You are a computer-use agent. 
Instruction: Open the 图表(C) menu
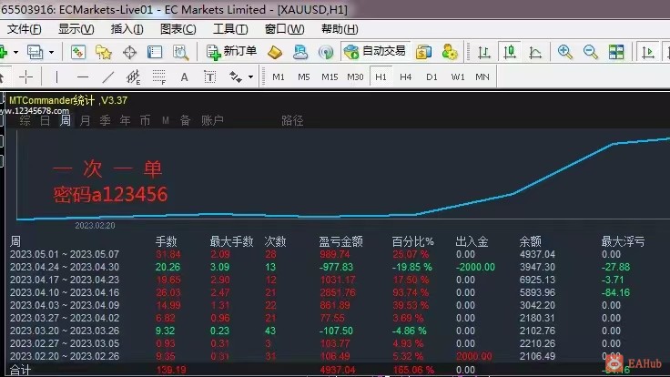click(178, 29)
